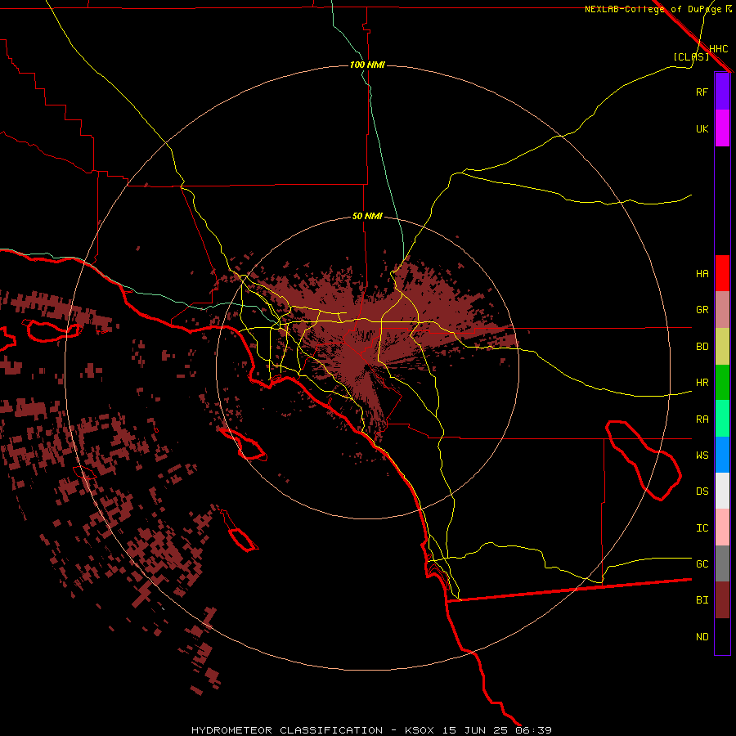
Task: Click the DS white legend swatch
Action: (722, 491)
